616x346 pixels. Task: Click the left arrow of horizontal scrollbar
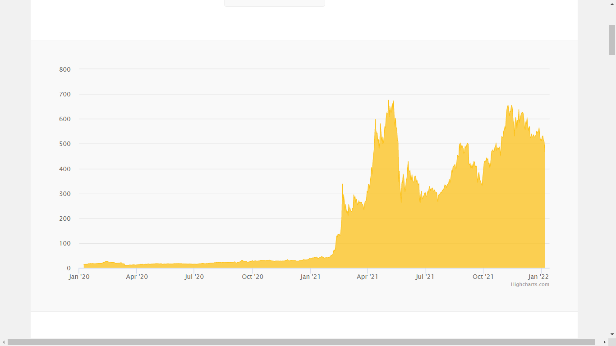4,342
